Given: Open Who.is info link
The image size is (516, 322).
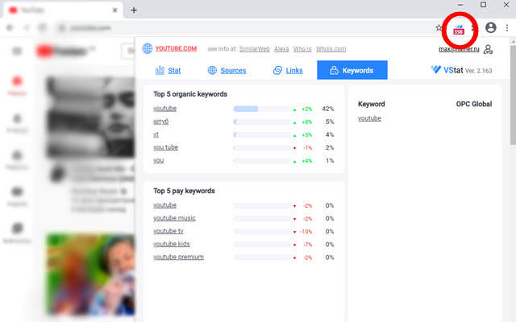Looking at the screenshot, I should pyautogui.click(x=302, y=49).
